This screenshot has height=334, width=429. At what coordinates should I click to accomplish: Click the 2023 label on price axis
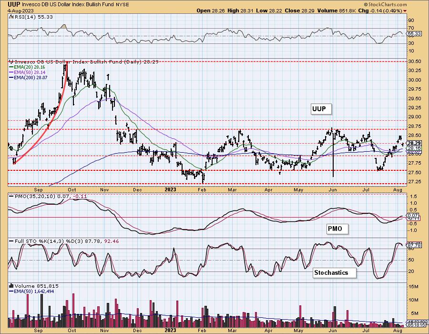pos(170,189)
